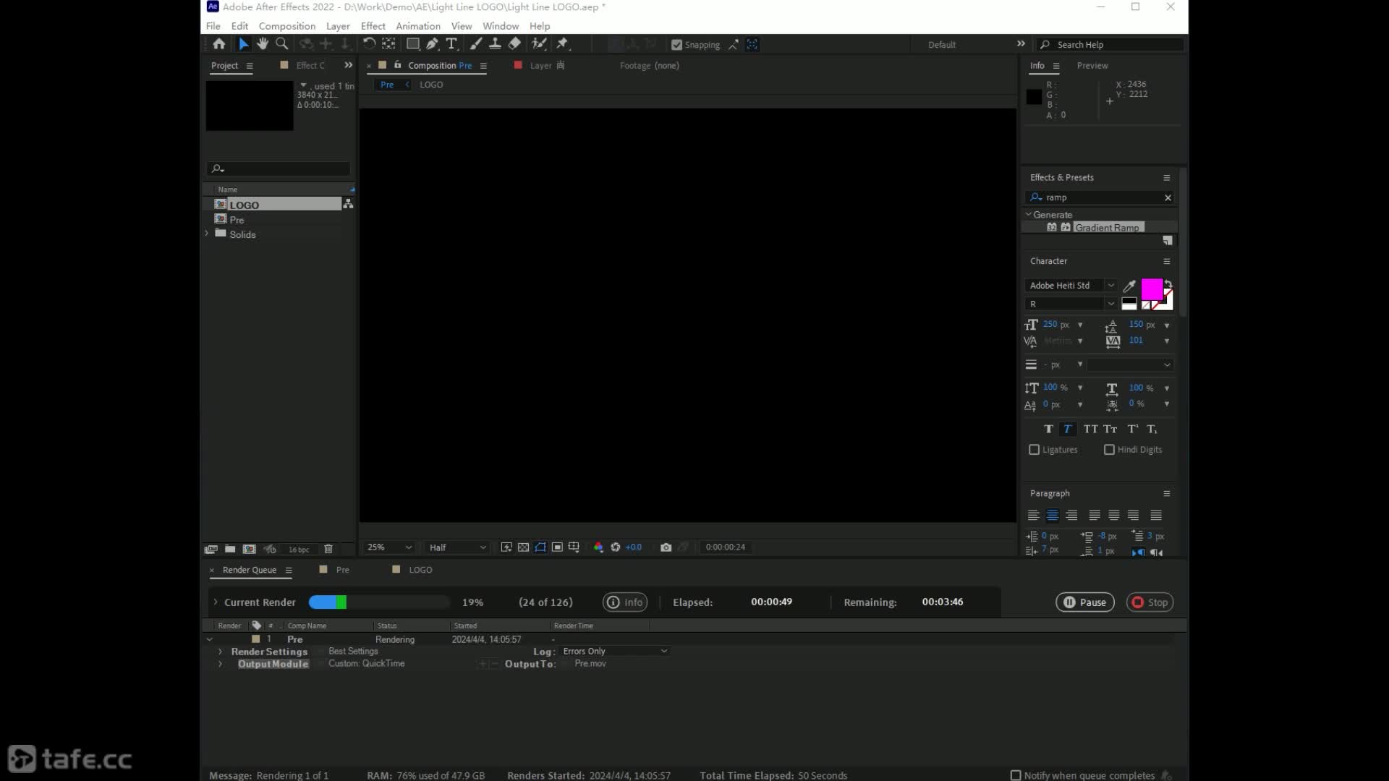
Task: Expand the Output Module row
Action: 220,665
